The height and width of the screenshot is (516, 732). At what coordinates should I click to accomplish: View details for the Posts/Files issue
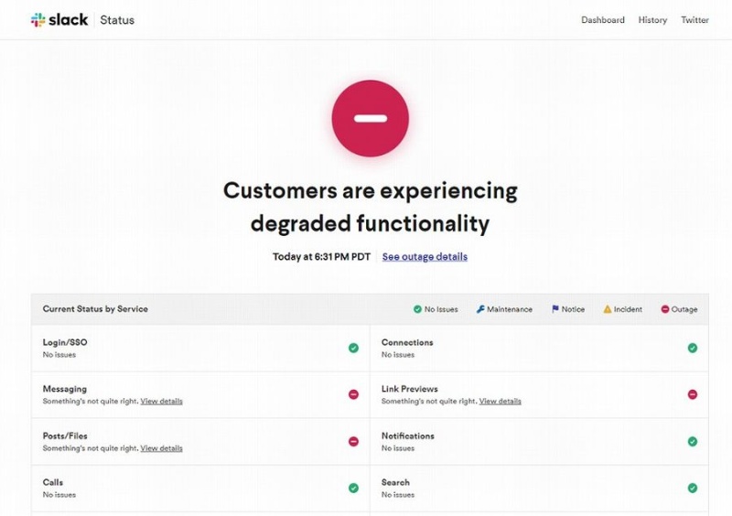[x=161, y=448]
